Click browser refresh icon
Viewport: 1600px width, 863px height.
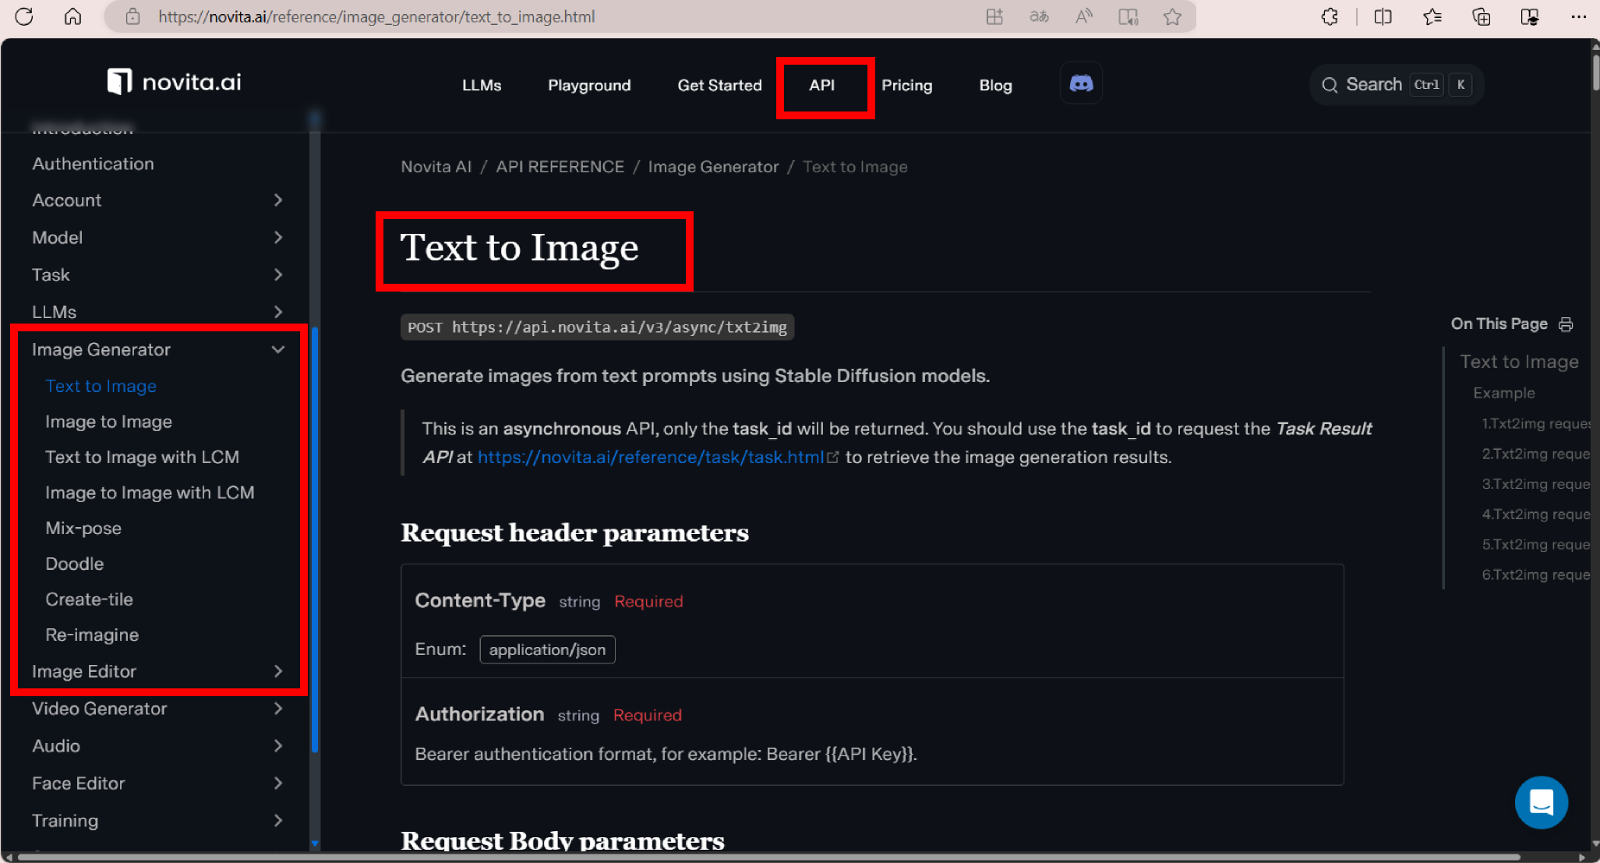tap(24, 16)
